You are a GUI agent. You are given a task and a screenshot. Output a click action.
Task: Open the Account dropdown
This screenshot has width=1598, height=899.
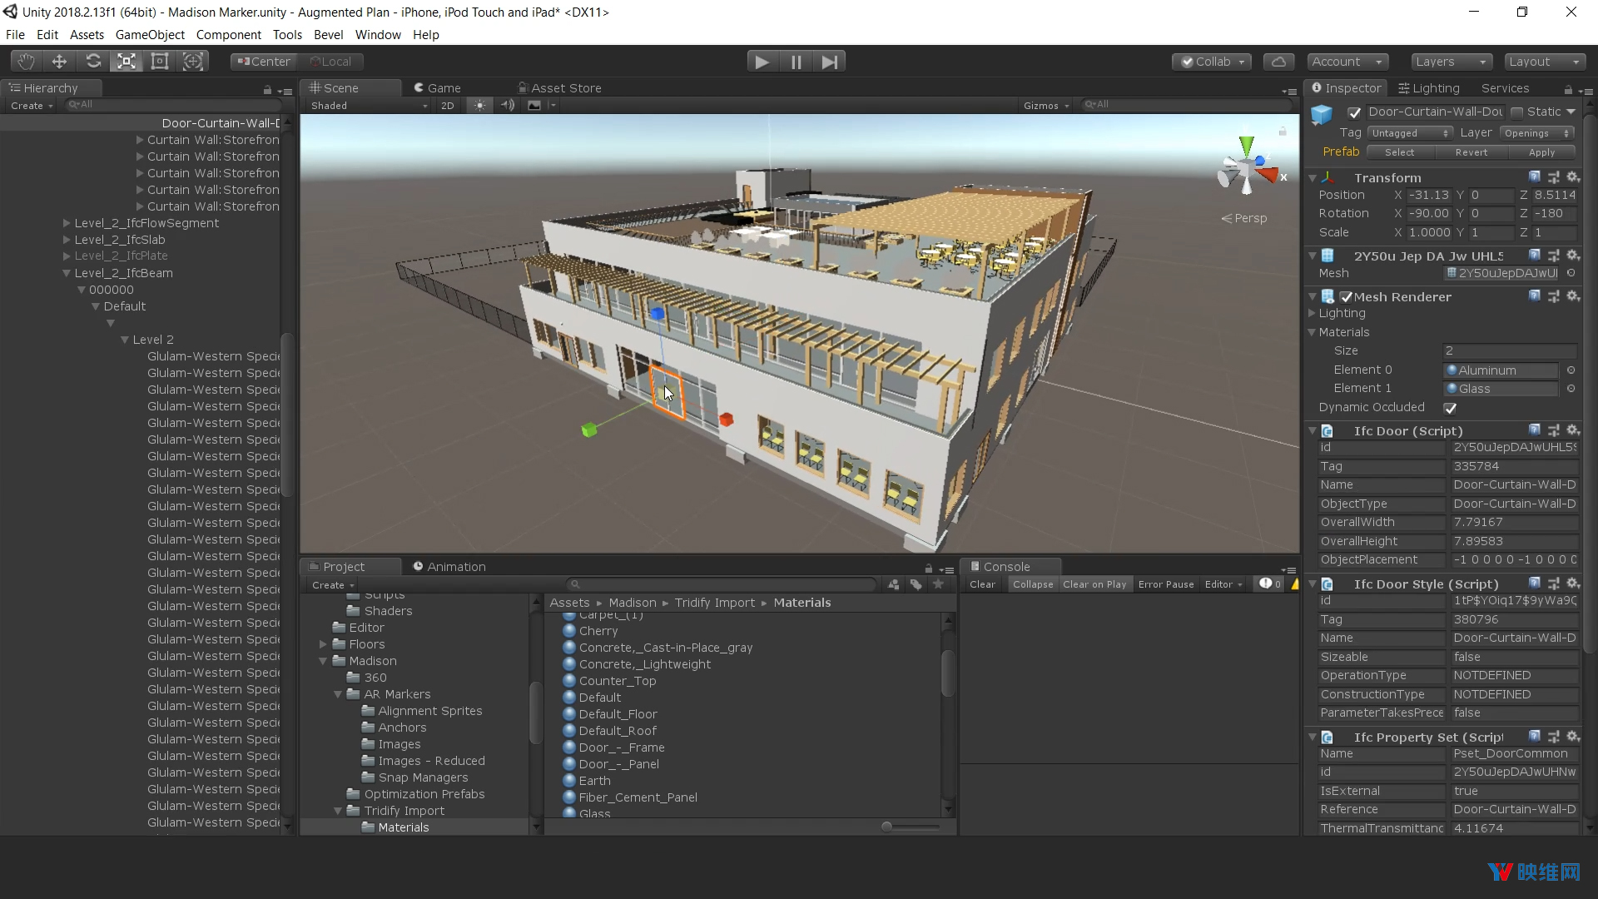(1347, 62)
